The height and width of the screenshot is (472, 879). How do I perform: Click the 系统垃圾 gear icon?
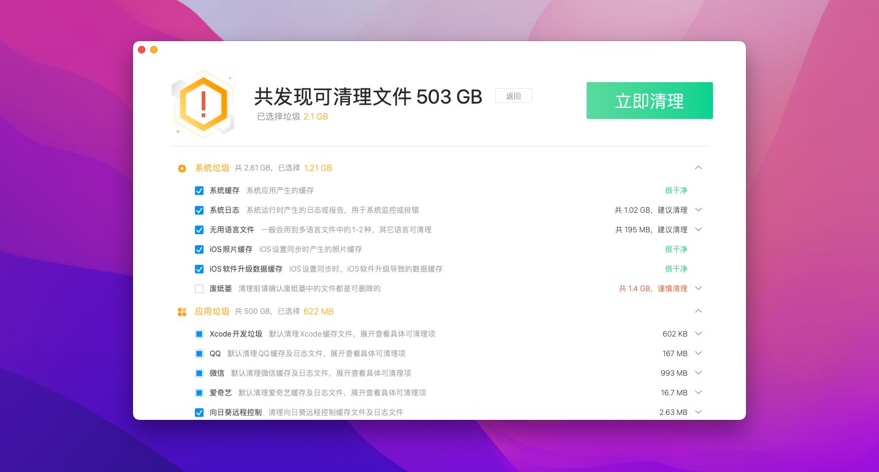(x=182, y=169)
